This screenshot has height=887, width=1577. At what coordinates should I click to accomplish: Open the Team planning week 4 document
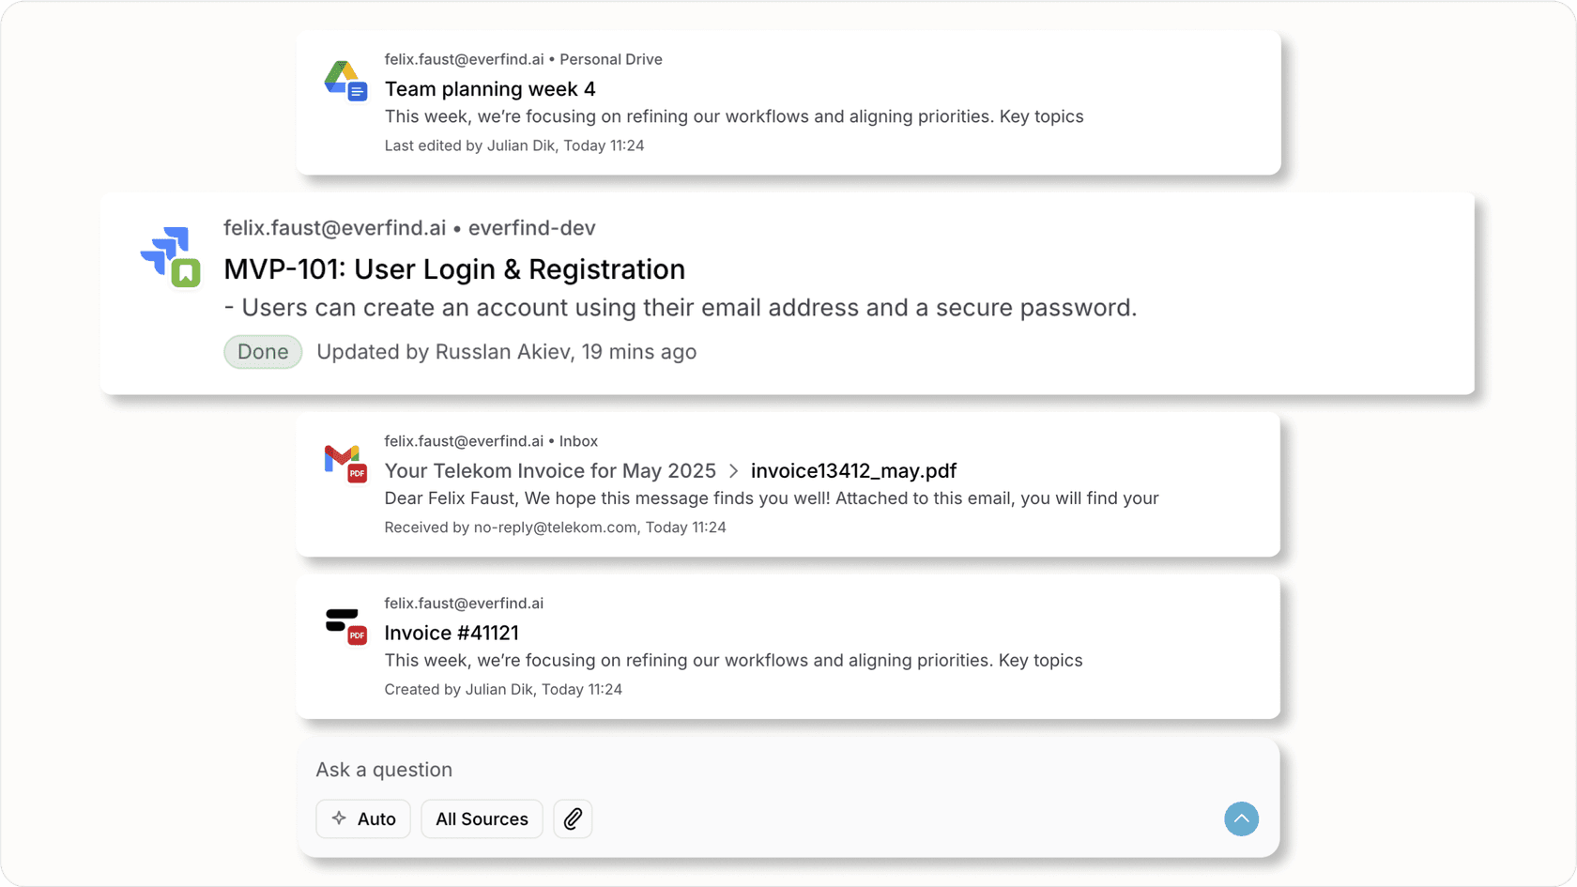tap(489, 89)
